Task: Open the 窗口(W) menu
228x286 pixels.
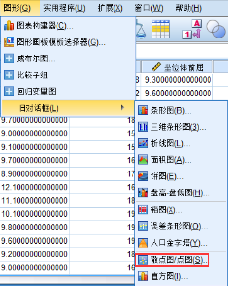Action: pyautogui.click(x=149, y=8)
